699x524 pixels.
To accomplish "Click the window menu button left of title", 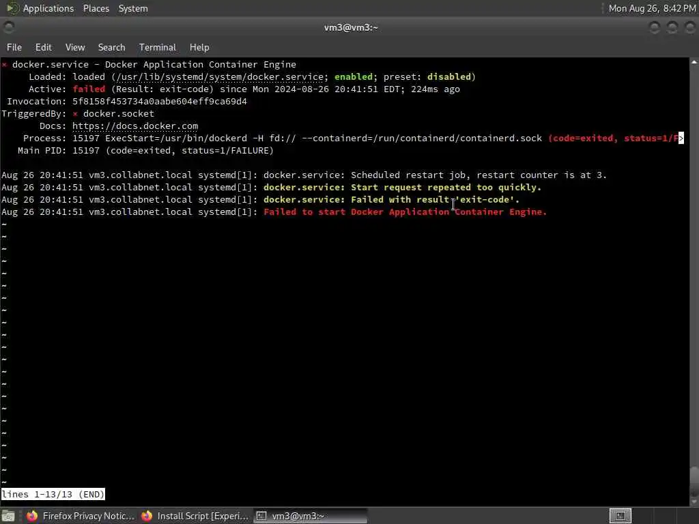I will click(x=8, y=27).
